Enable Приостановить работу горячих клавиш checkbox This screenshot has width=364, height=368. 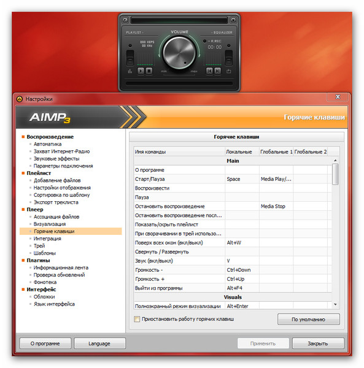coord(137,319)
